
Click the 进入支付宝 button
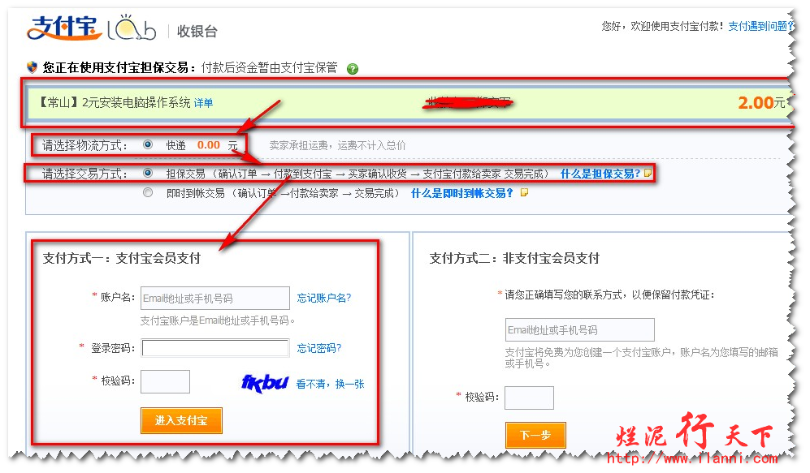coord(181,420)
